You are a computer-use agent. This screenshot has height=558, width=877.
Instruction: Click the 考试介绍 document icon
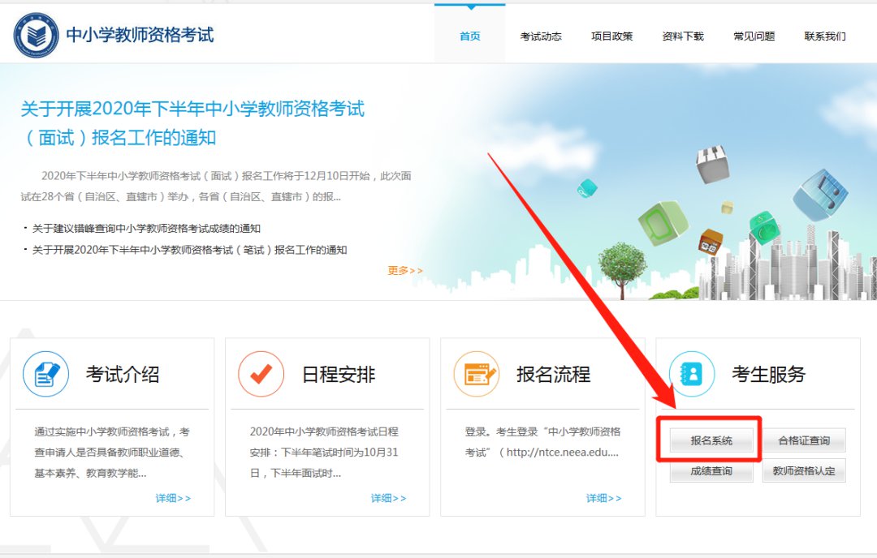tap(46, 374)
